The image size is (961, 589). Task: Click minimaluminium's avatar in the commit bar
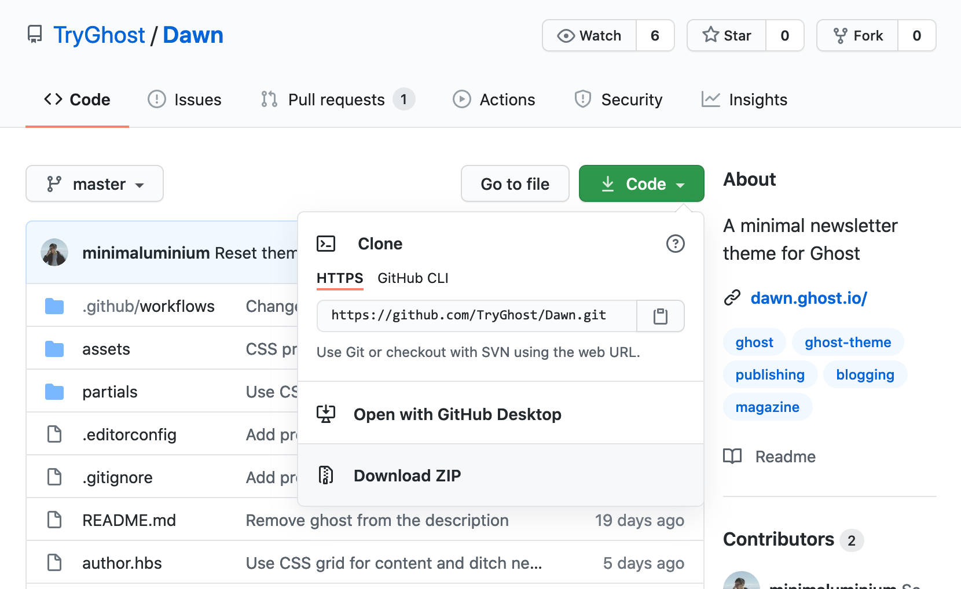tap(54, 252)
